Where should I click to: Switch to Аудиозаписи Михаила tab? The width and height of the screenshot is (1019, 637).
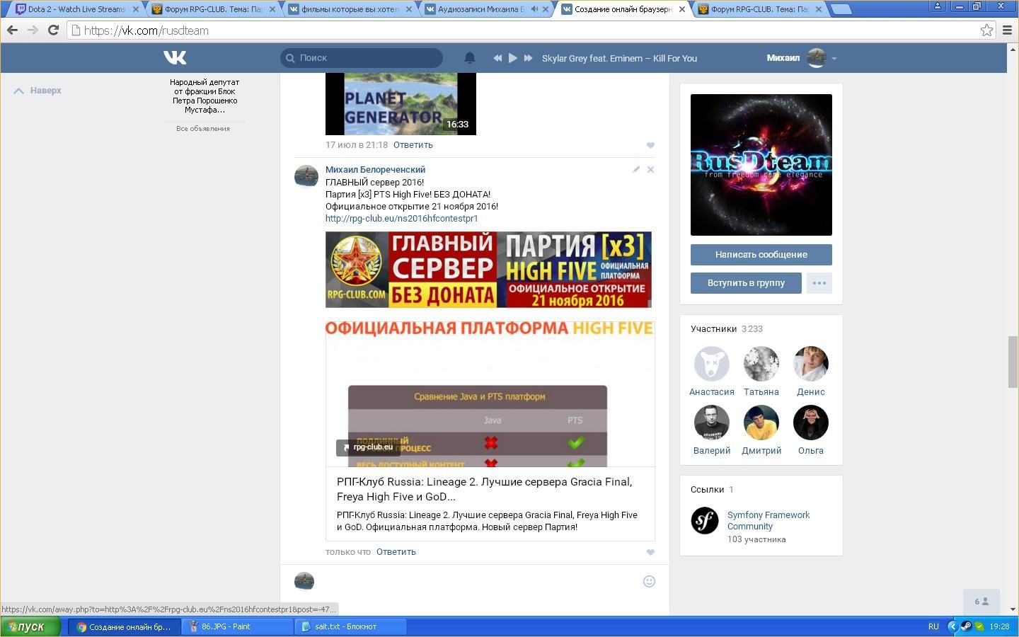481,9
